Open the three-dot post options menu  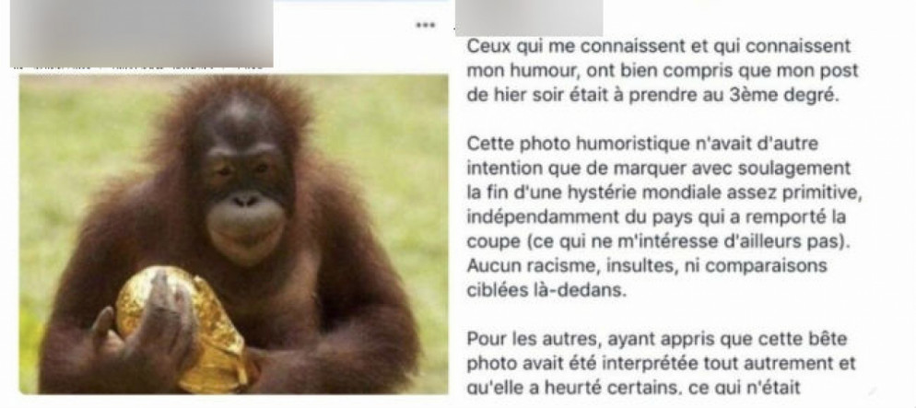(426, 25)
